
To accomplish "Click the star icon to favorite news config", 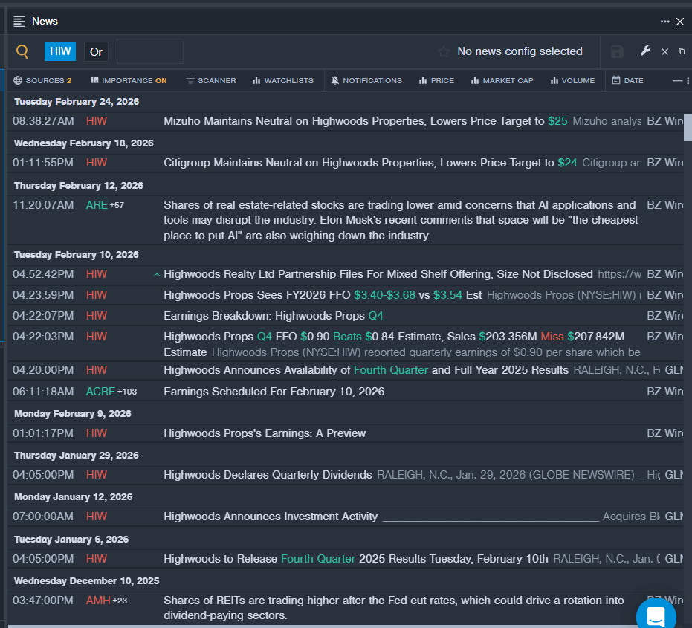I will (444, 51).
